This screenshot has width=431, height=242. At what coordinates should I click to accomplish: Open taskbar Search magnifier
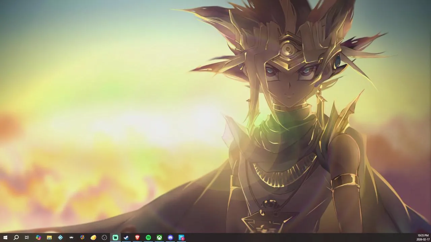(16, 238)
